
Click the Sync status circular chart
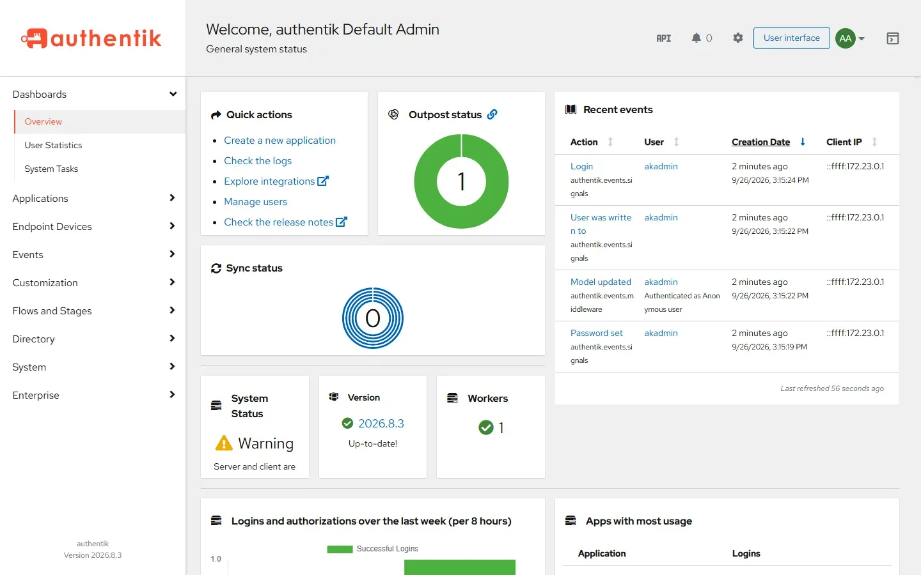(x=373, y=318)
